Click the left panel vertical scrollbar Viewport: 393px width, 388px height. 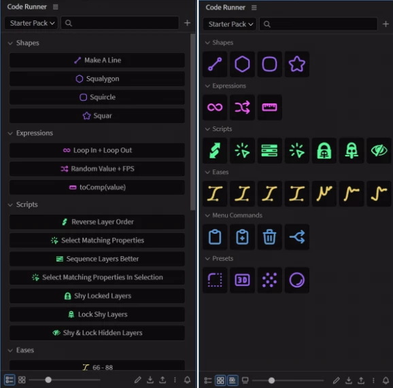[x=192, y=122]
